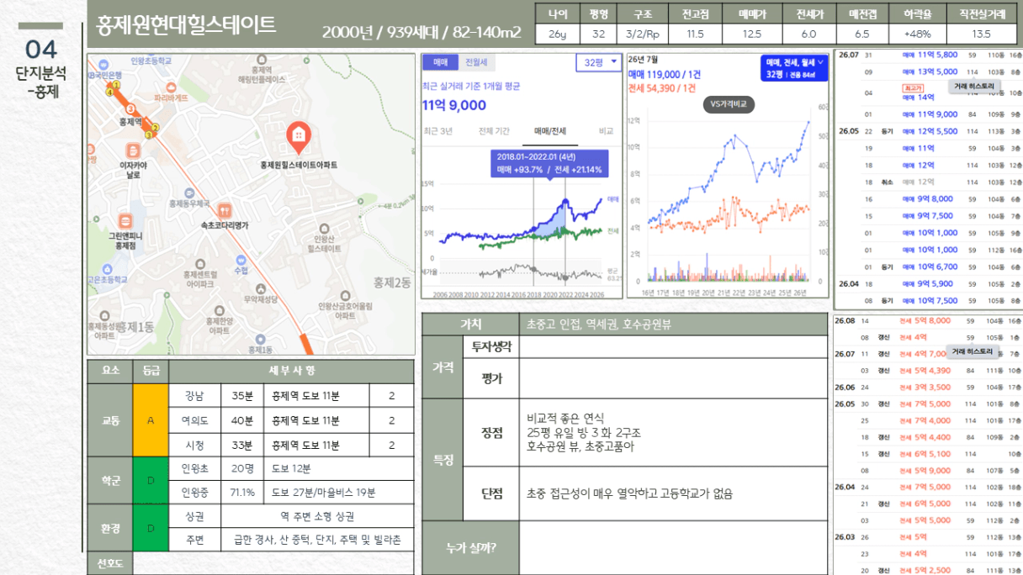Switch to the 전월세 toggle option
This screenshot has width=1023, height=575.
(476, 62)
